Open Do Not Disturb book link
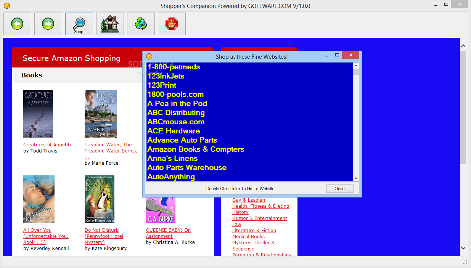This screenshot has width=471, height=268. click(x=104, y=236)
